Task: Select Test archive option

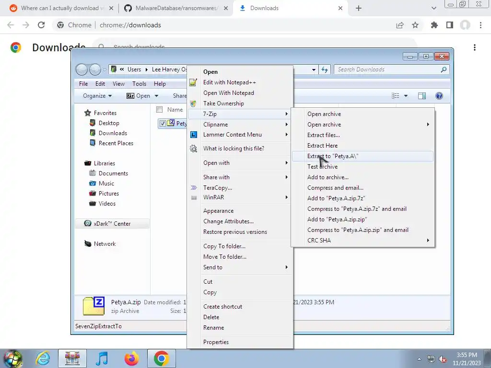Action: (x=362, y=167)
